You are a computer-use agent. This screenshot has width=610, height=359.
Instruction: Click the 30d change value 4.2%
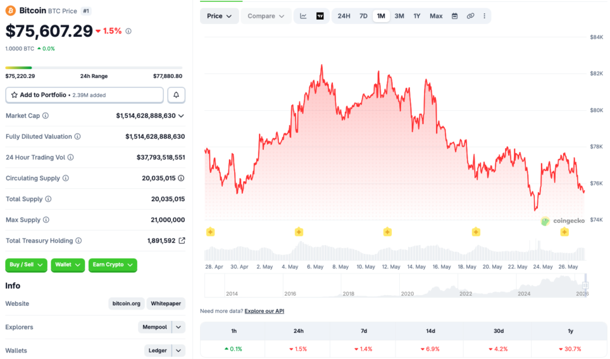[499, 349]
